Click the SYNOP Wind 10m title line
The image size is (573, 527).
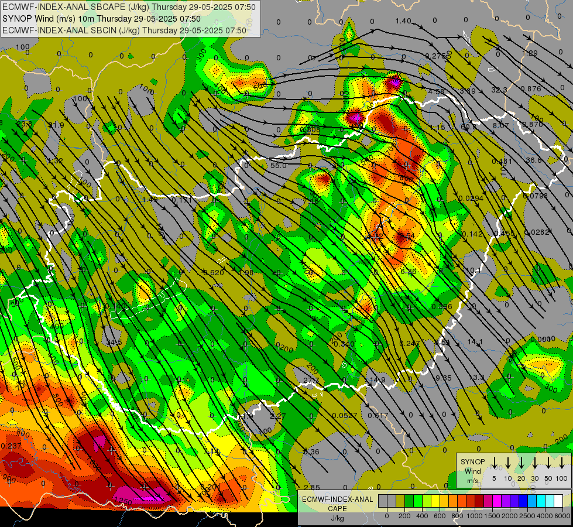(102, 19)
